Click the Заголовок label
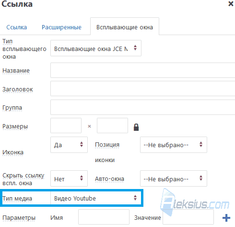235x227 pixels. (18, 89)
